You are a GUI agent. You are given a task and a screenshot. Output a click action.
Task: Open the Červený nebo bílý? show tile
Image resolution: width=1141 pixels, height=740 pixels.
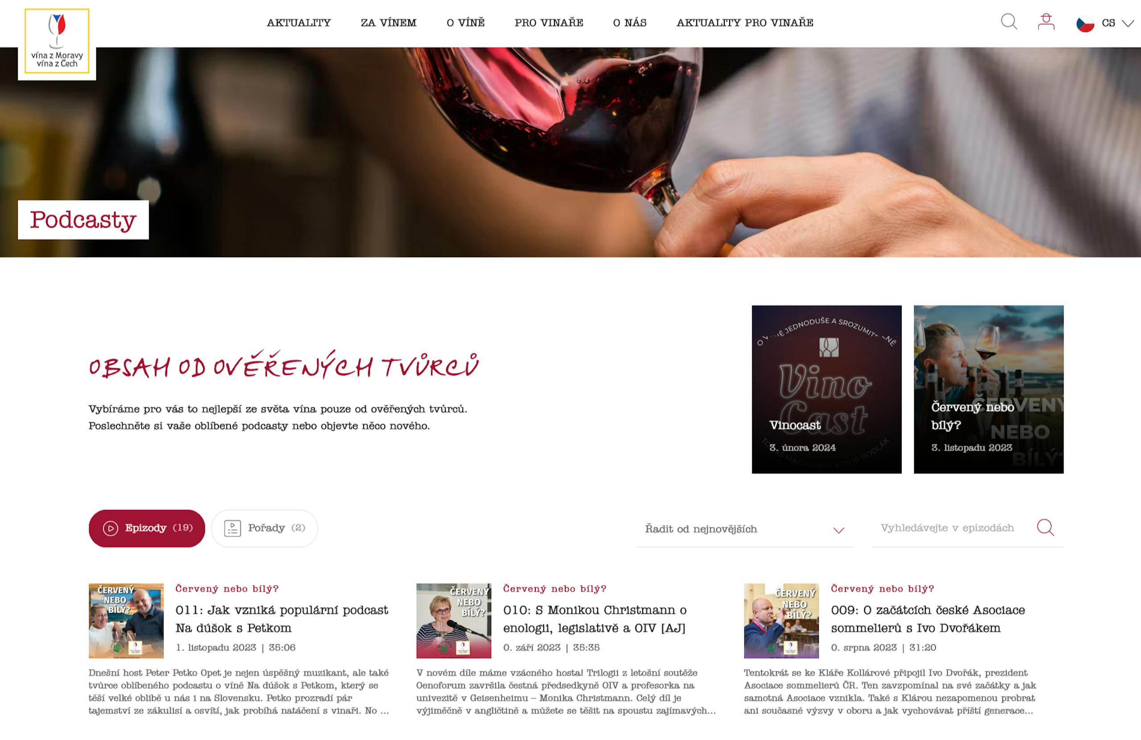(x=989, y=390)
